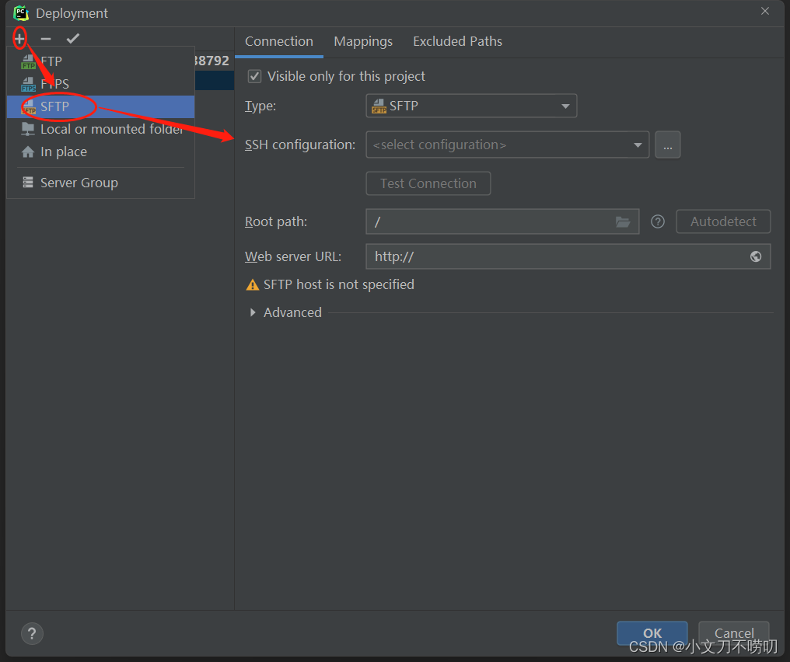The height and width of the screenshot is (662, 790).
Task: Choose FTPS from the server type menu
Action: click(x=101, y=84)
